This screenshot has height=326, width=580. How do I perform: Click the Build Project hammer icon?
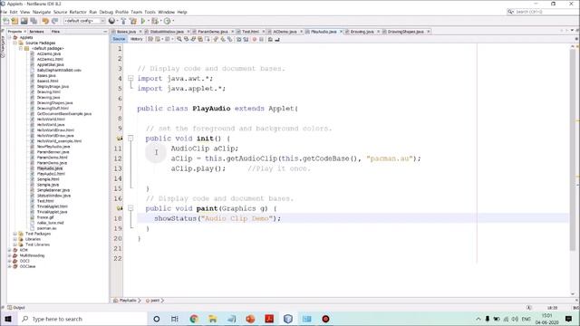(x=123, y=21)
